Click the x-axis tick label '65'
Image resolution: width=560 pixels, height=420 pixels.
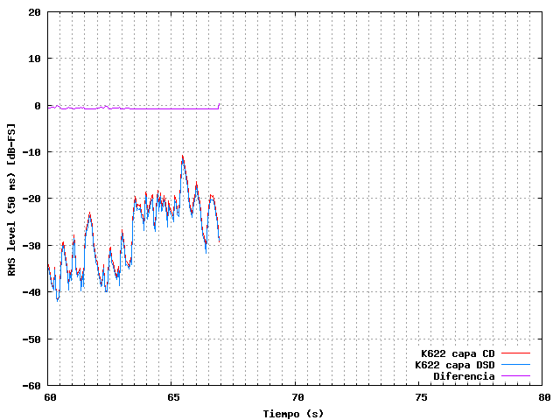tap(172, 396)
